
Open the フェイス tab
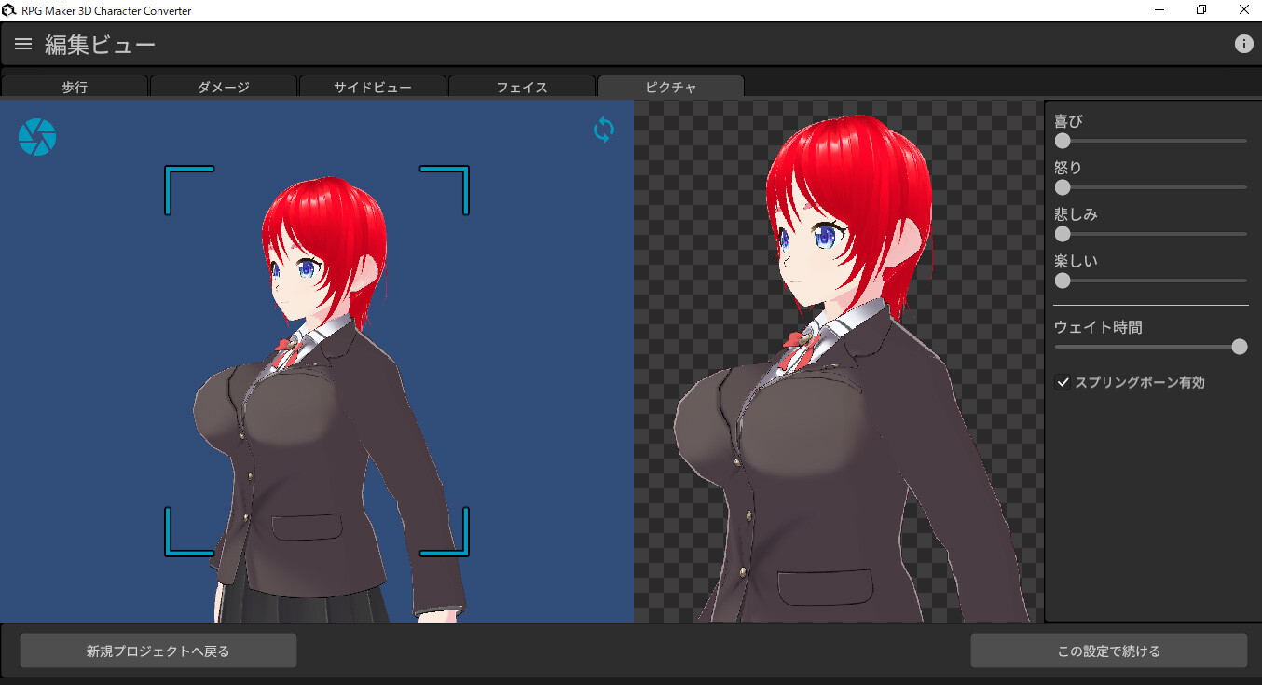[522, 86]
